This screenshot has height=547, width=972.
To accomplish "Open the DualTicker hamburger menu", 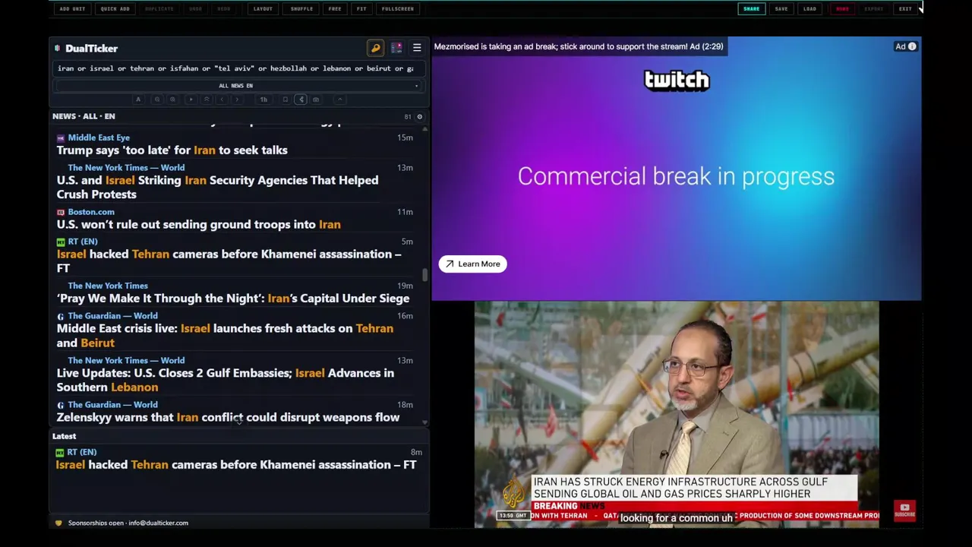I will [x=417, y=48].
